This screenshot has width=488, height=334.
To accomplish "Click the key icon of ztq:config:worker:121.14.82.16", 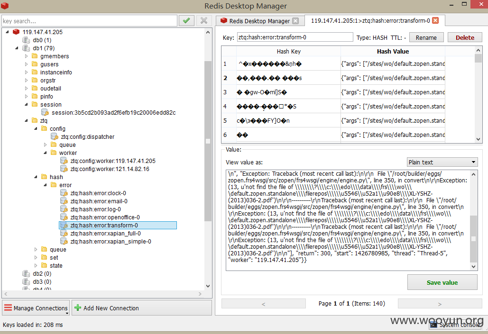I will (64, 169).
